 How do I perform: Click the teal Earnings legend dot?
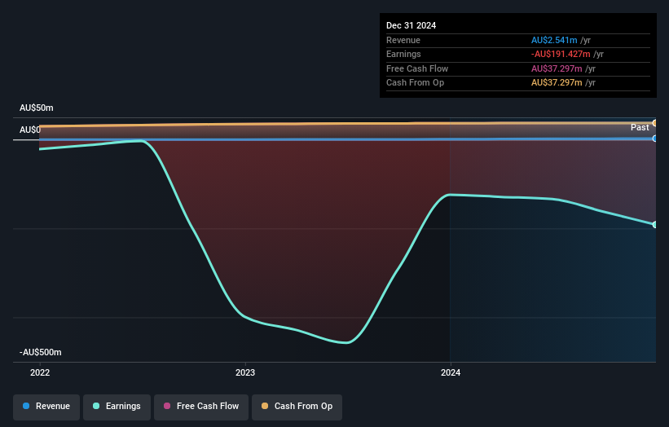point(96,406)
